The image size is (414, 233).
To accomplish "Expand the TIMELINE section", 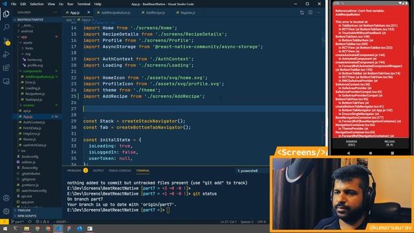I will pos(24,210).
